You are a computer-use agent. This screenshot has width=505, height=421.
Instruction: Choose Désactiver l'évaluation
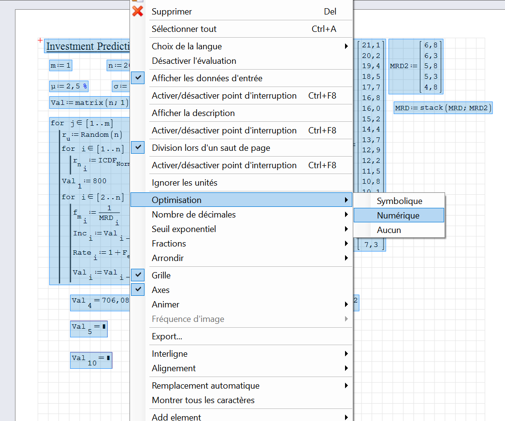pyautogui.click(x=194, y=61)
